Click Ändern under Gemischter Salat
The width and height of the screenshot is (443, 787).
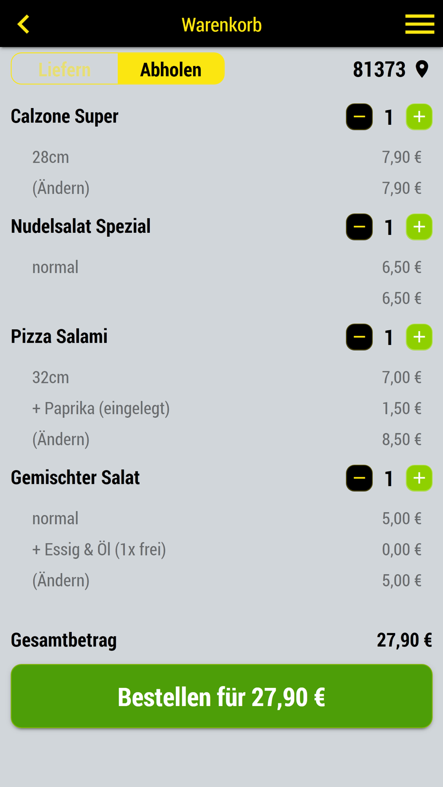point(61,581)
